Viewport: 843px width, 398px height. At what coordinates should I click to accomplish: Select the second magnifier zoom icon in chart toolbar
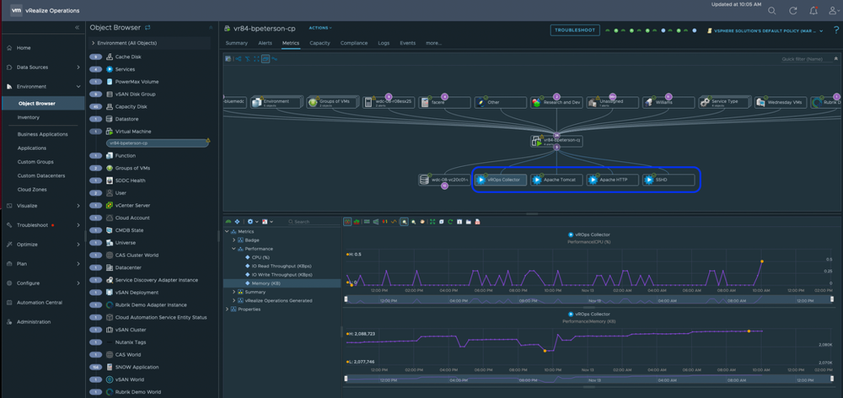point(413,221)
